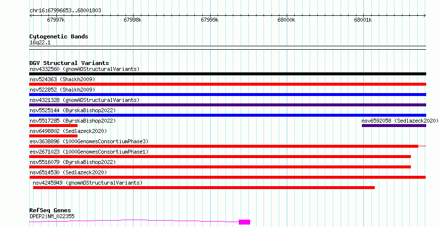
Task: Click the 68001k ruler position
Action: 363,20
